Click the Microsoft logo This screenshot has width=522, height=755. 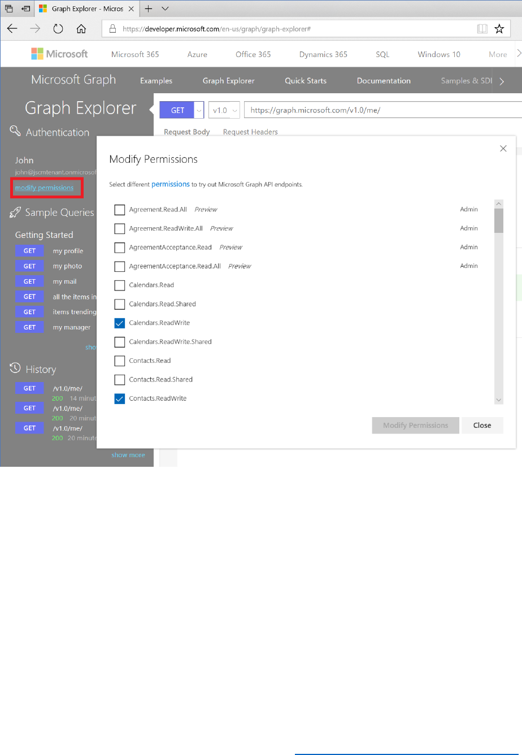[59, 54]
